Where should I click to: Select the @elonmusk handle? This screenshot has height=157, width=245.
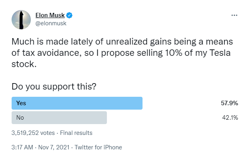[51, 23]
